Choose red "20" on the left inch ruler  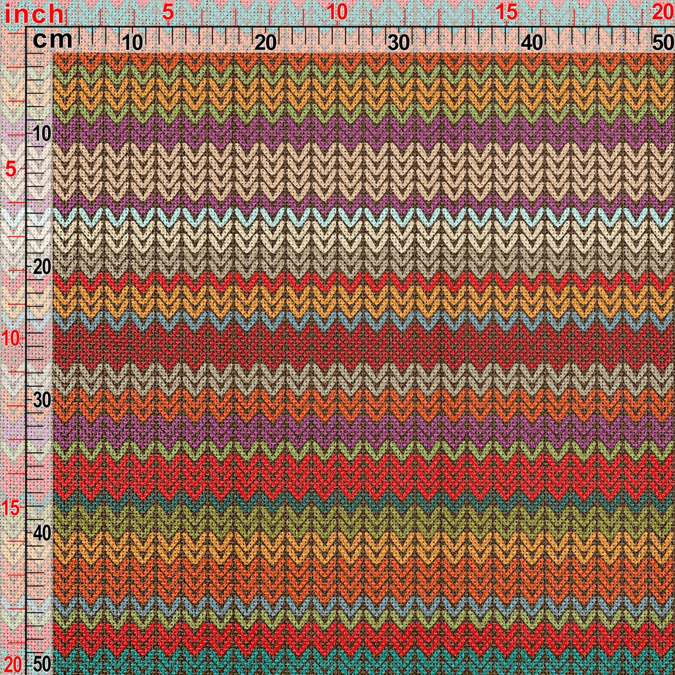click(x=11, y=665)
